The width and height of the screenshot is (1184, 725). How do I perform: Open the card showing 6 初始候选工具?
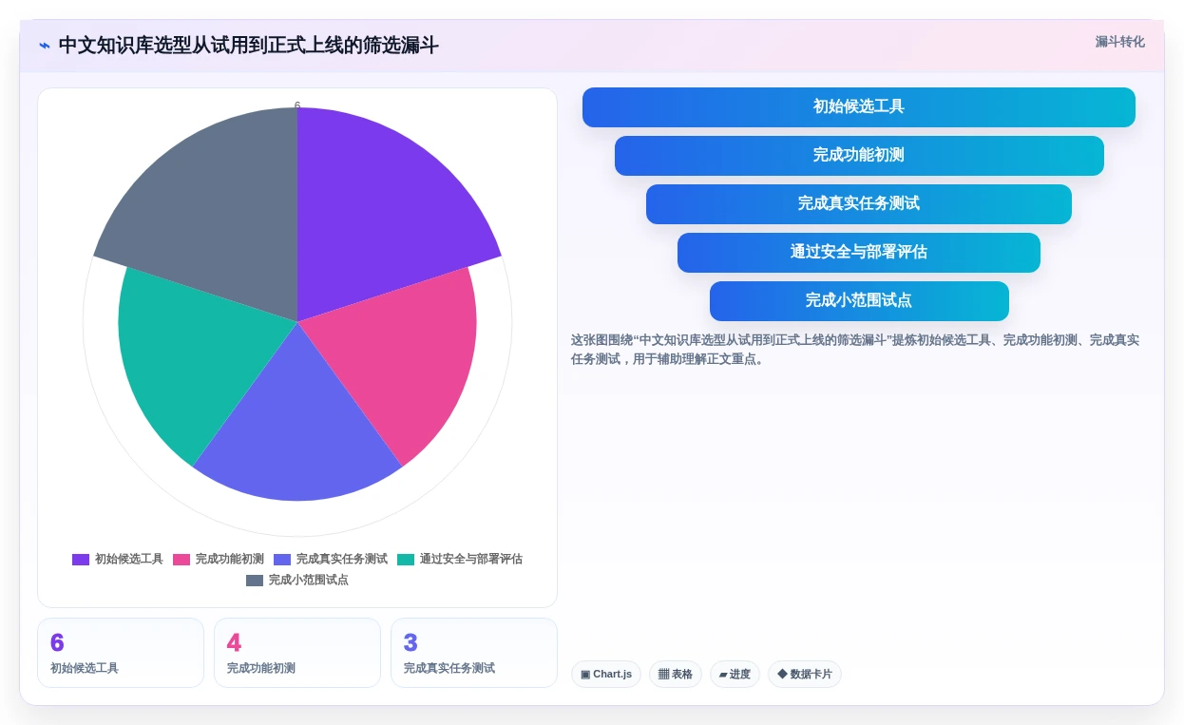(x=121, y=653)
